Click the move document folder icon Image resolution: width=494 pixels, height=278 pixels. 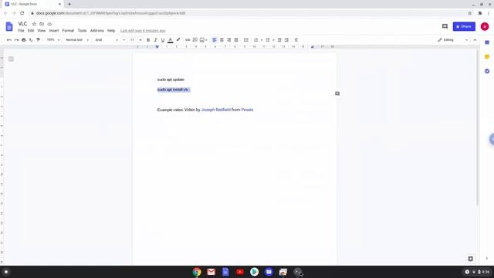click(42, 24)
